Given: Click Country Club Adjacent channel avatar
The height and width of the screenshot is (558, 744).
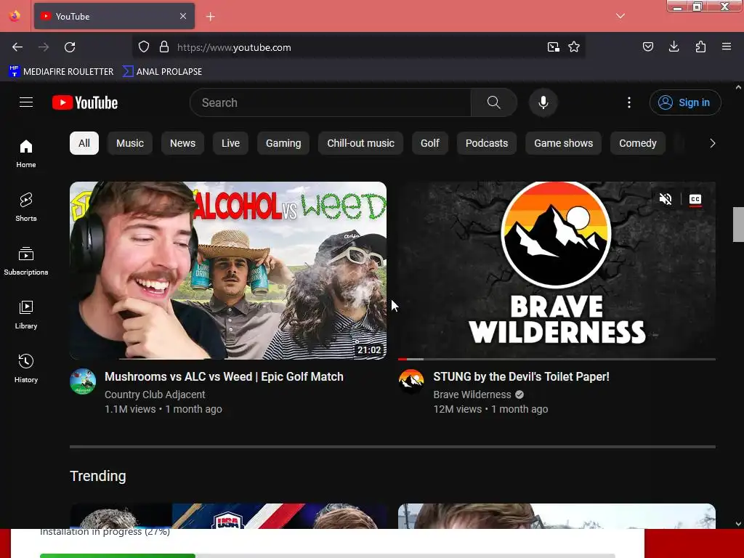Looking at the screenshot, I should coord(83,381).
